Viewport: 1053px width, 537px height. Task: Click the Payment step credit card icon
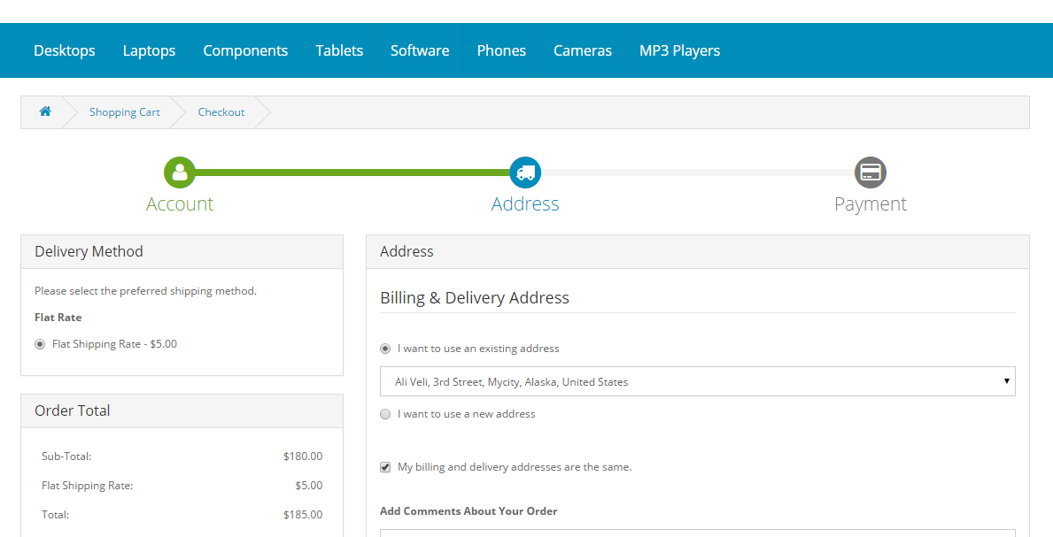(870, 172)
